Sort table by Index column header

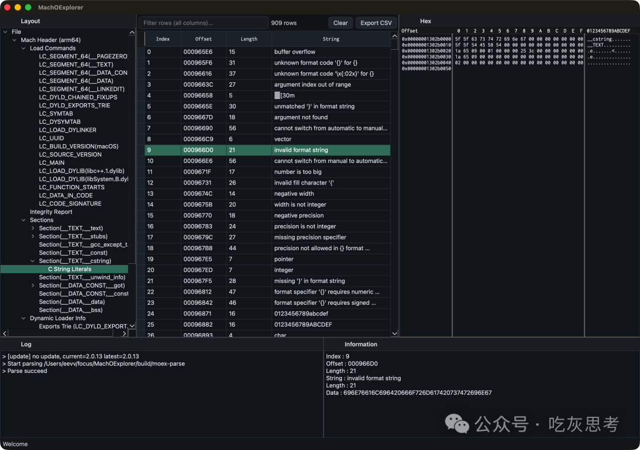pyautogui.click(x=163, y=39)
